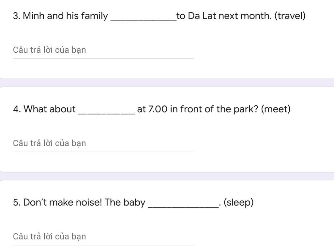Image resolution: width=334 pixels, height=247 pixels.
Task: Focus the answer field under the sleep question
Action: point(103,237)
